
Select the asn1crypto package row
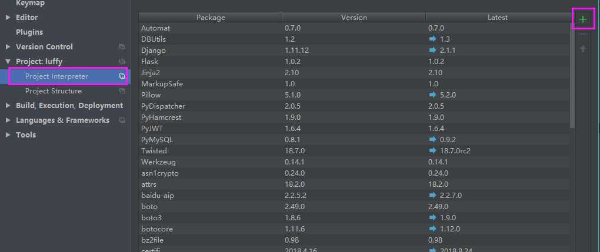tap(354, 173)
